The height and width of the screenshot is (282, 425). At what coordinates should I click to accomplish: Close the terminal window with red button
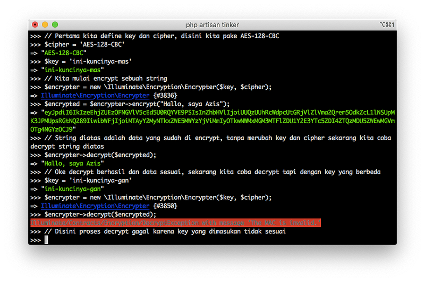click(35, 24)
